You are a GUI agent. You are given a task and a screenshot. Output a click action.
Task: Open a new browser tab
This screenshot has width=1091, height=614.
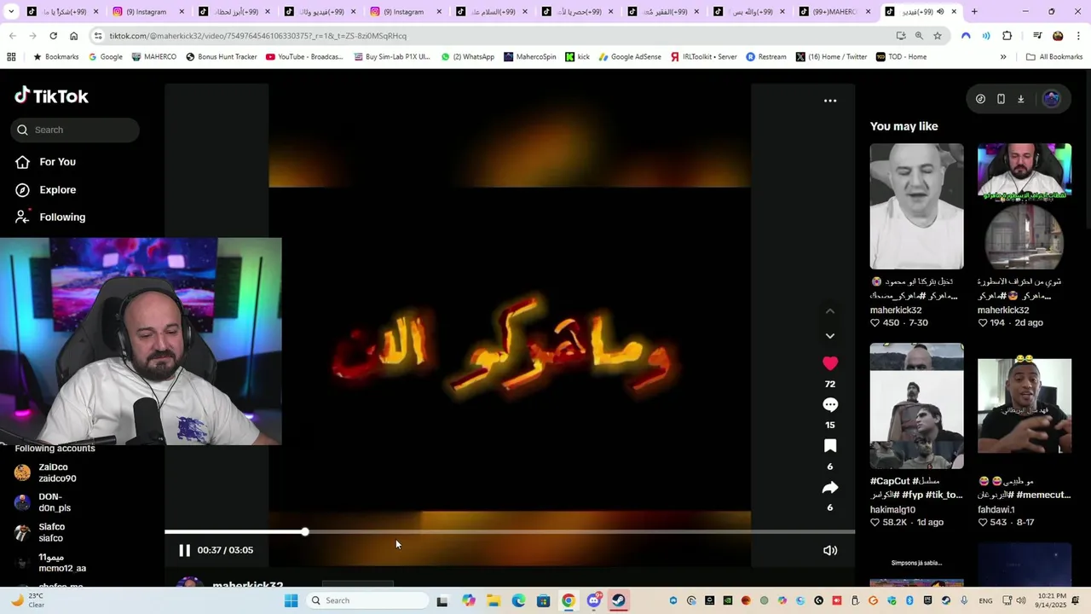[x=974, y=12]
